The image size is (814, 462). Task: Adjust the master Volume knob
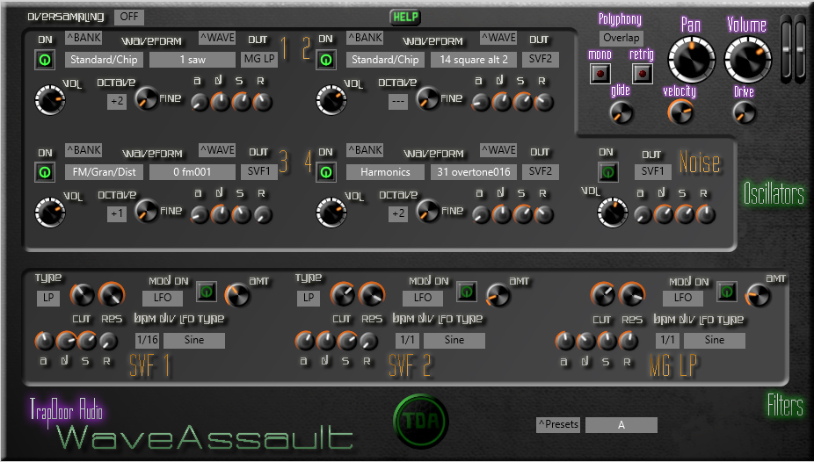pos(747,59)
